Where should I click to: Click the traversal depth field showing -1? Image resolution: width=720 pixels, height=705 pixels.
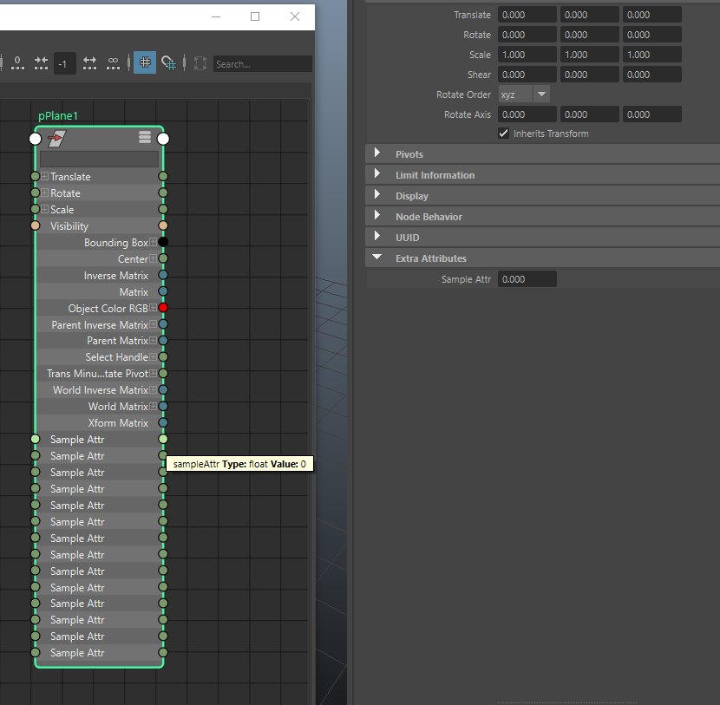click(x=64, y=63)
